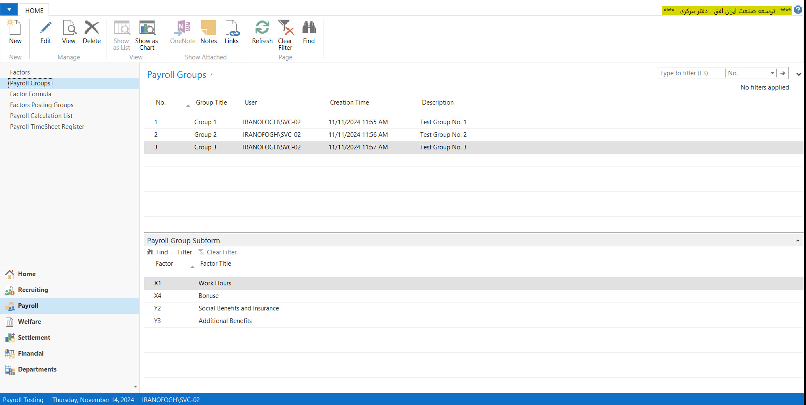The width and height of the screenshot is (806, 405).
Task: Select the X4 Bonuse row
Action: click(x=473, y=296)
